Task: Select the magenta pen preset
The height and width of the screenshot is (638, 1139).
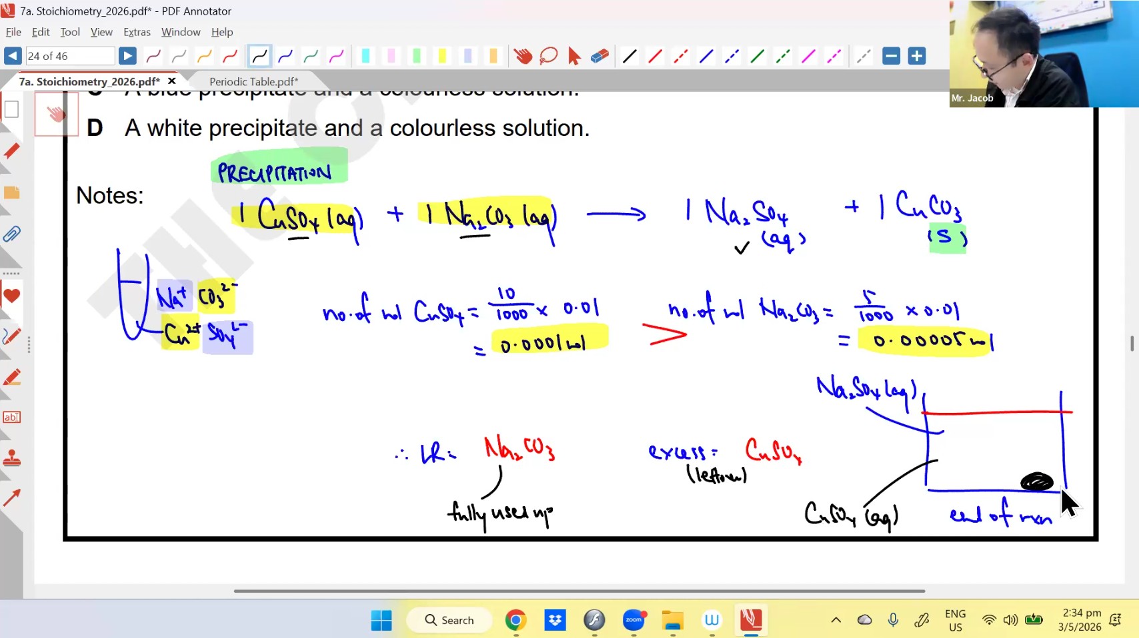Action: (336, 56)
